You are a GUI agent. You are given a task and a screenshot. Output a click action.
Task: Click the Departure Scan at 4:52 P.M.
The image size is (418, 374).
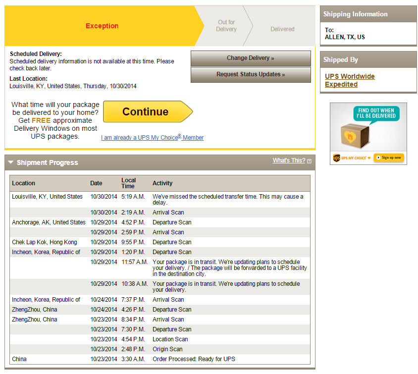click(172, 222)
